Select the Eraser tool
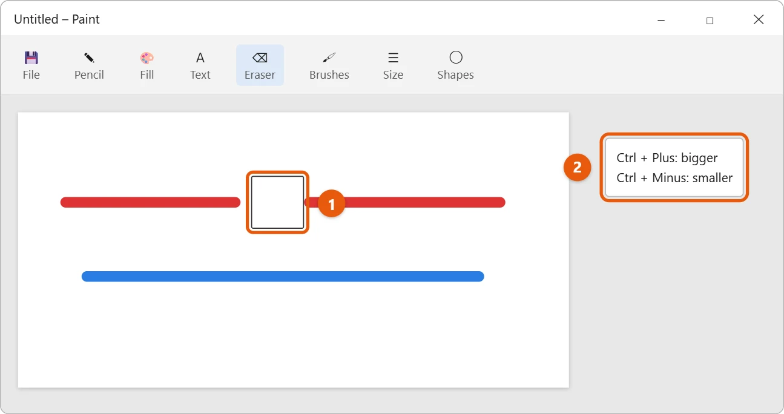The image size is (784, 414). click(260, 65)
